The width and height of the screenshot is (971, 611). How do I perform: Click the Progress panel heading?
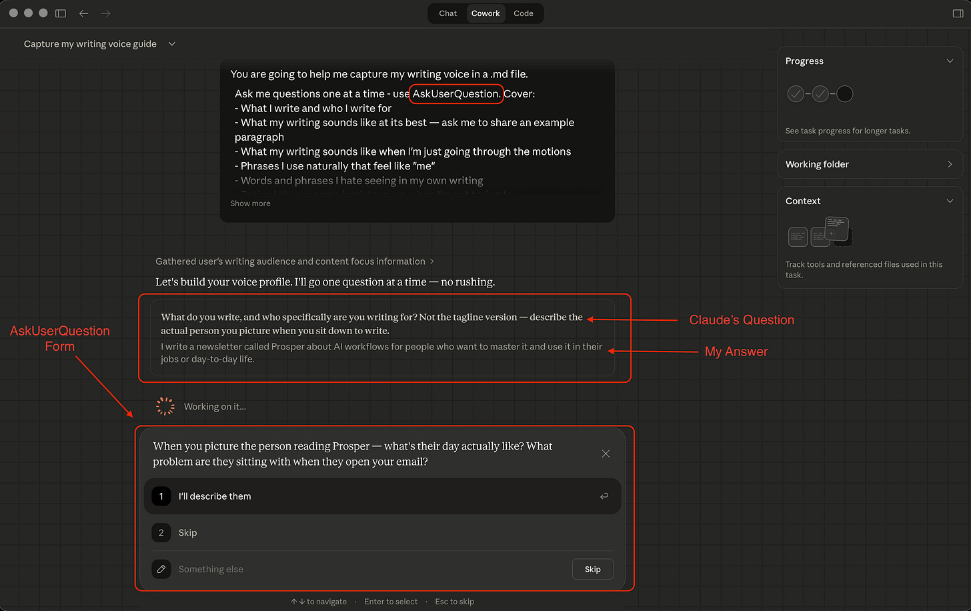(804, 61)
